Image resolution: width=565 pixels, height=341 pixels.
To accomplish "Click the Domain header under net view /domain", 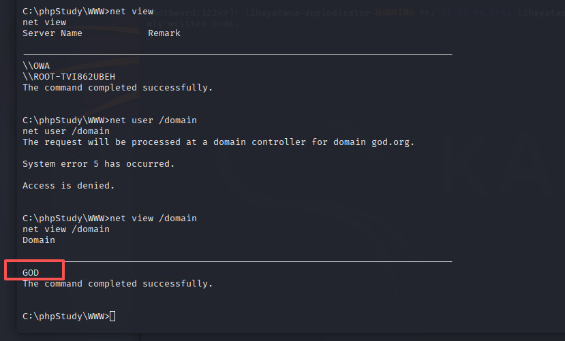I will 39,240.
